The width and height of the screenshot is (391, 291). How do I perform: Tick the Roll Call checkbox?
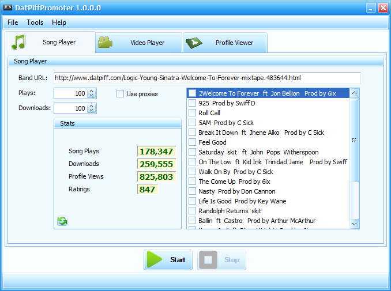[x=192, y=113]
